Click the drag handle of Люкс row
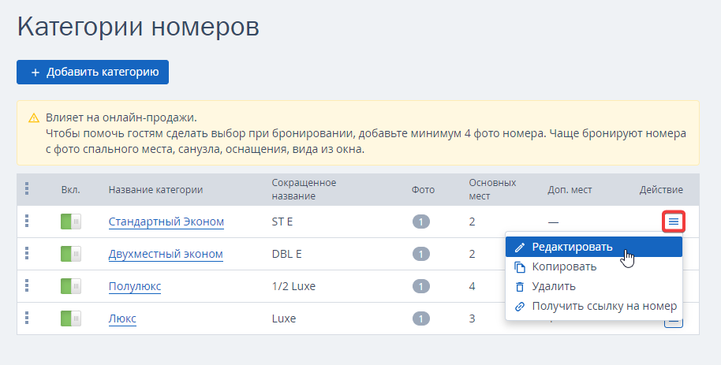 point(27,318)
